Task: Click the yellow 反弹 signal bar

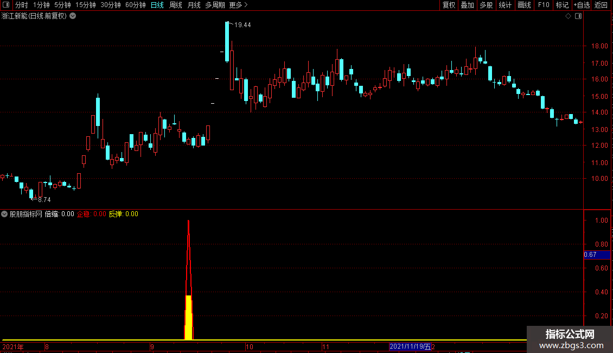Action: [188, 317]
